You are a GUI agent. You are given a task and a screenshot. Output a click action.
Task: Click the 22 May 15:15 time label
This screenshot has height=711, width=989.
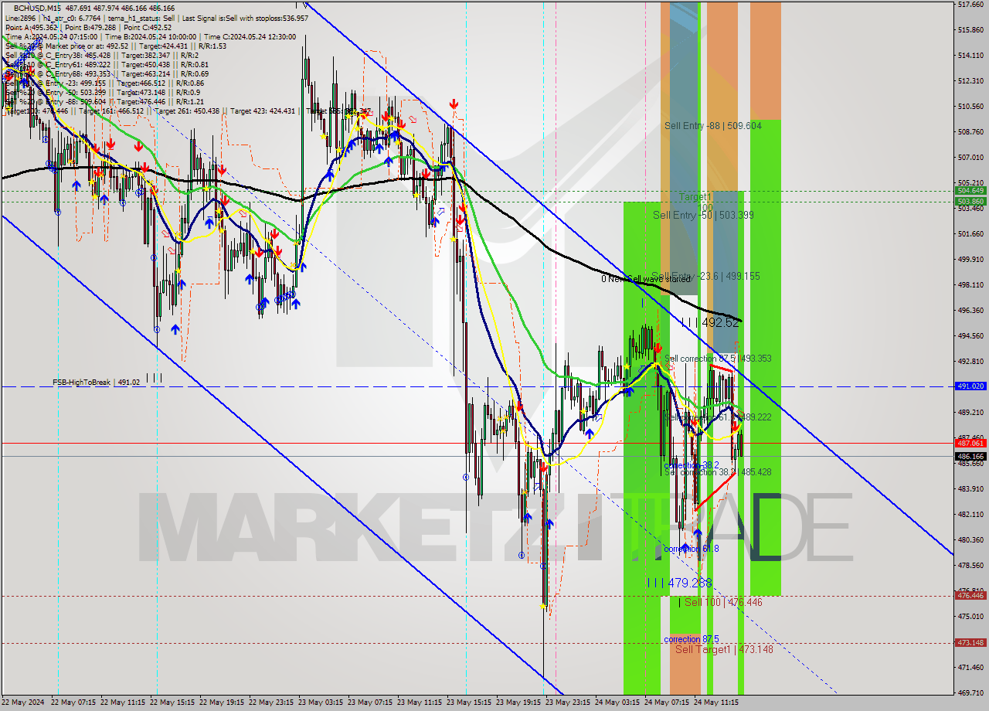click(x=172, y=702)
